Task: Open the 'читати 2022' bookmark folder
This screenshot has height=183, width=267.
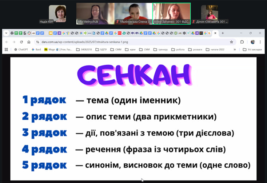Action: pos(216,49)
